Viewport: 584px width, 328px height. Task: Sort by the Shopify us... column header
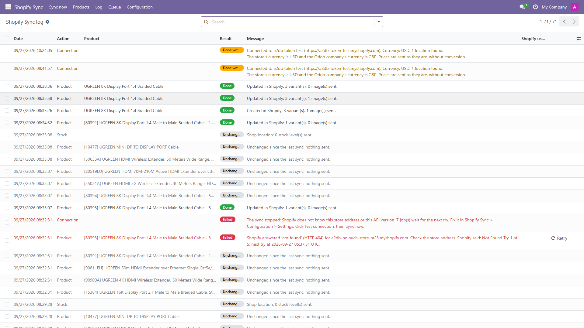(533, 39)
